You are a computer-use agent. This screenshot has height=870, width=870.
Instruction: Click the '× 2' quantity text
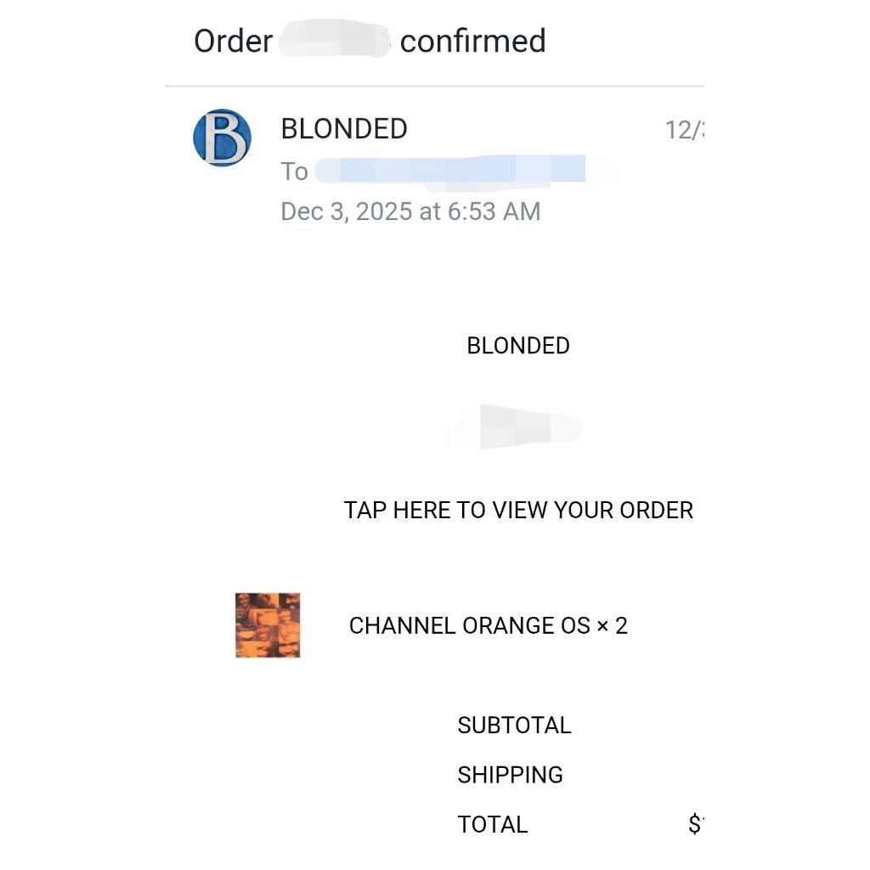tap(612, 626)
